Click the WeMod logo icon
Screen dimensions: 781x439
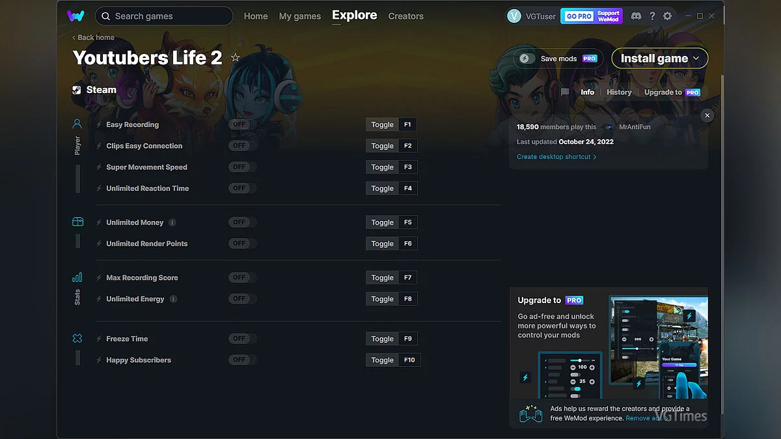coord(75,16)
